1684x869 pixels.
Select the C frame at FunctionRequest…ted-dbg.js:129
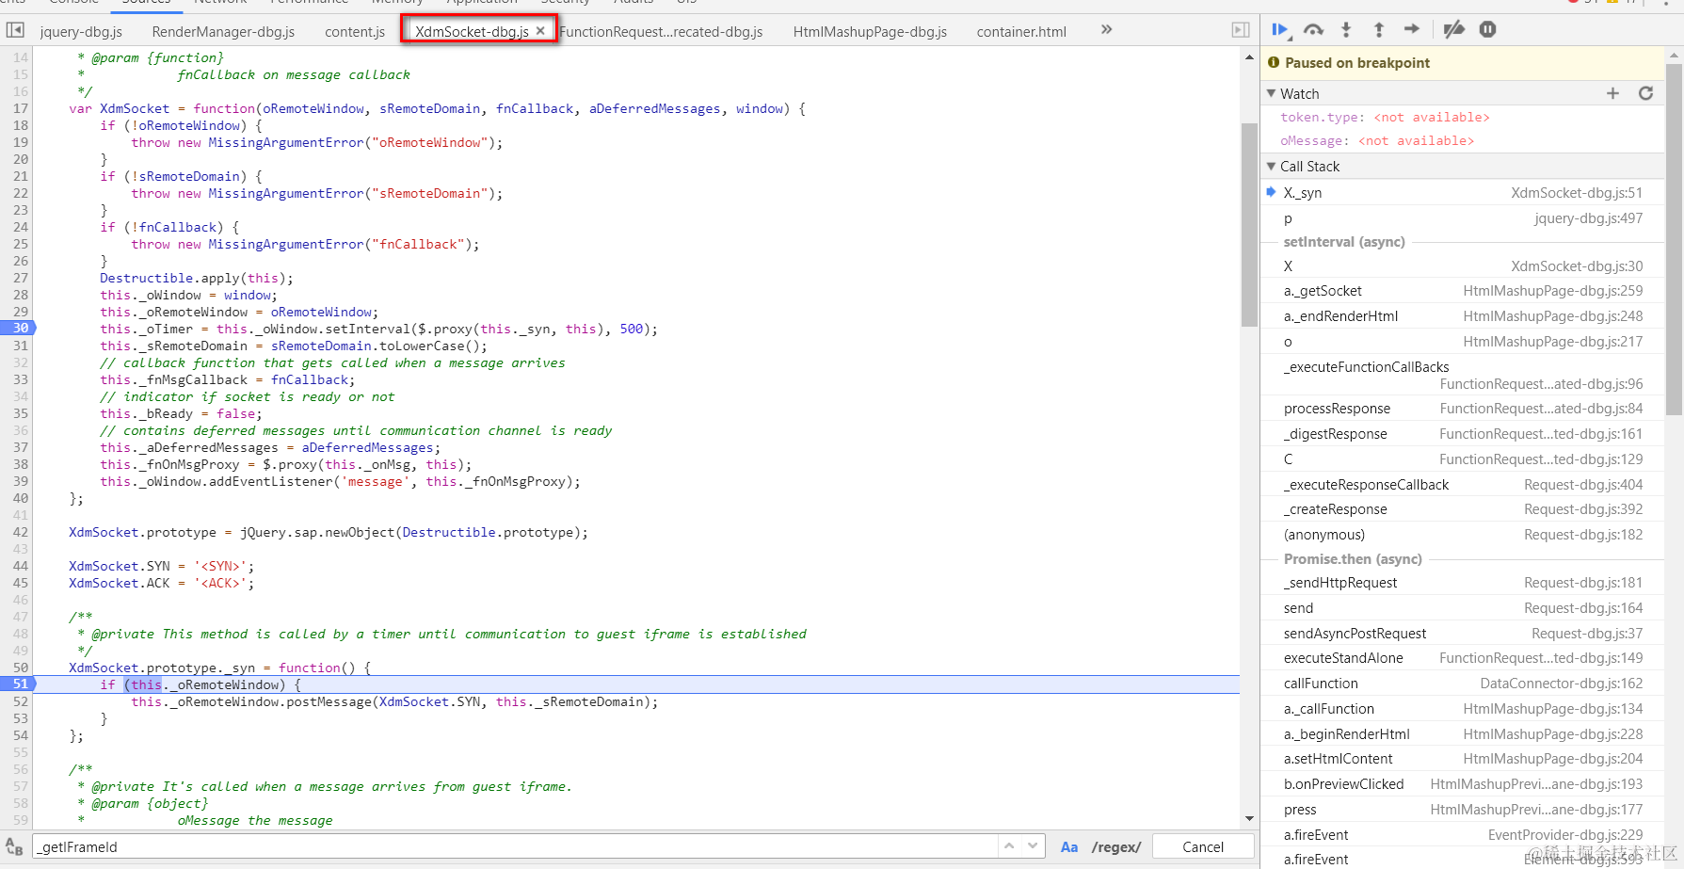pyautogui.click(x=1463, y=459)
